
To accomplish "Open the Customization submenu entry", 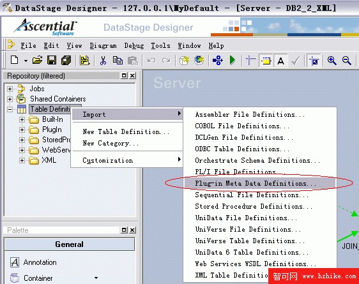I will 127,160.
